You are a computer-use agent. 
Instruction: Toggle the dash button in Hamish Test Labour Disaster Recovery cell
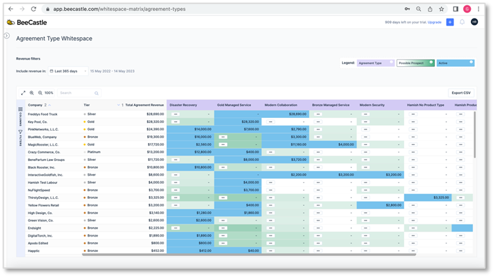point(176,183)
